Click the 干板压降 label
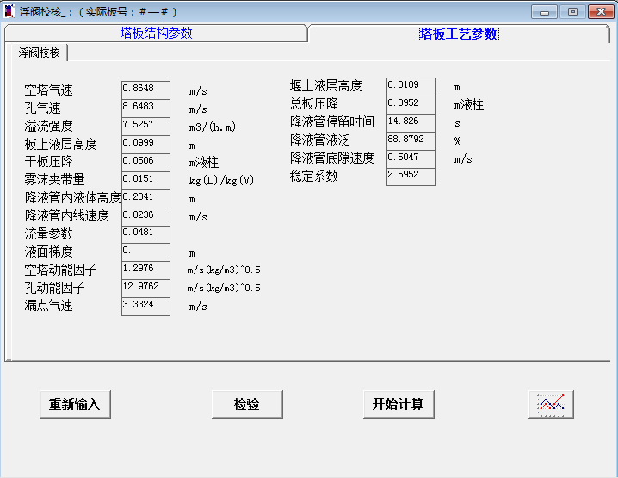618x478 pixels. tap(48, 162)
